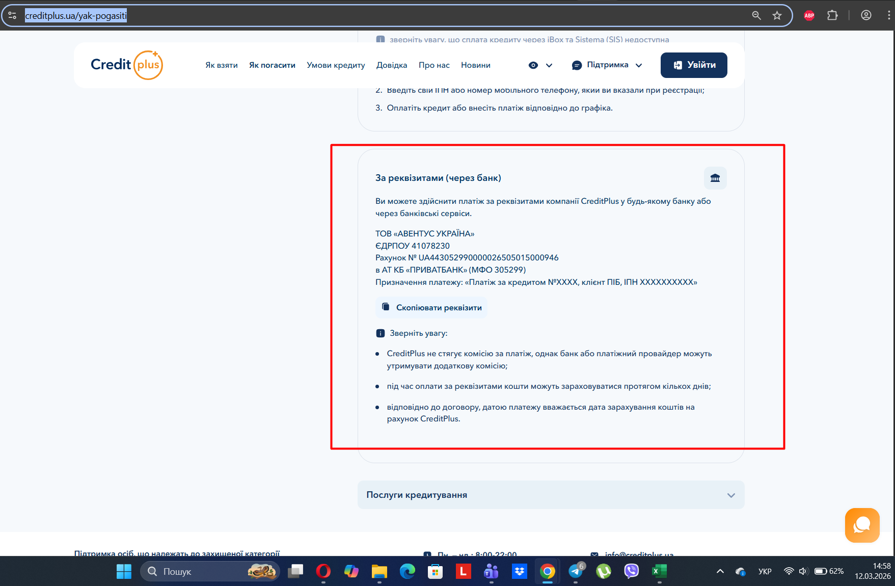Open the Як взяти menu item
The width and height of the screenshot is (895, 586).
(222, 65)
